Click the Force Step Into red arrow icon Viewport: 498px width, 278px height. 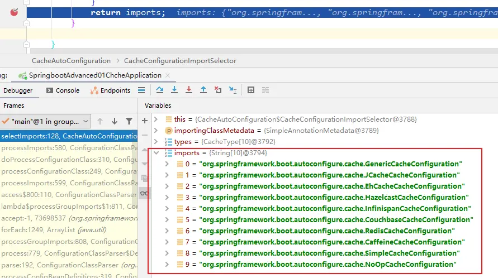click(189, 90)
